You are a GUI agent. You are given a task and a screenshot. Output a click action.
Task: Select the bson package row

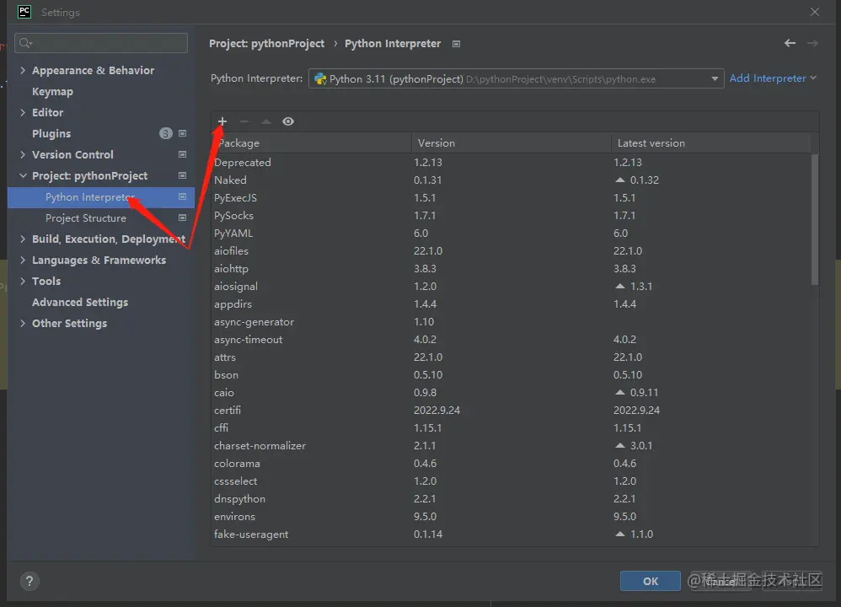[512, 374]
